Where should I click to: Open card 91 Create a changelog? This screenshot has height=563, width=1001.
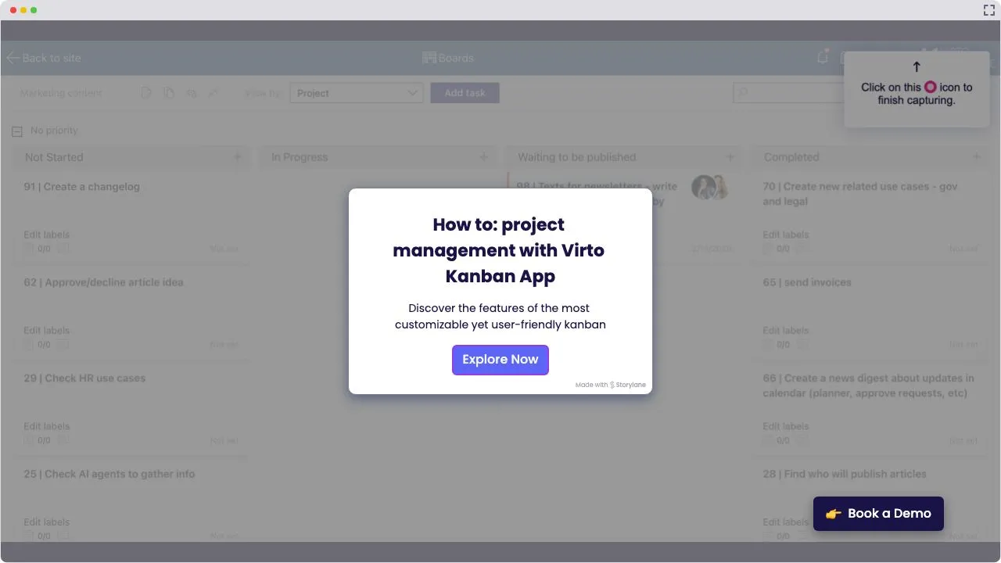[x=82, y=187]
